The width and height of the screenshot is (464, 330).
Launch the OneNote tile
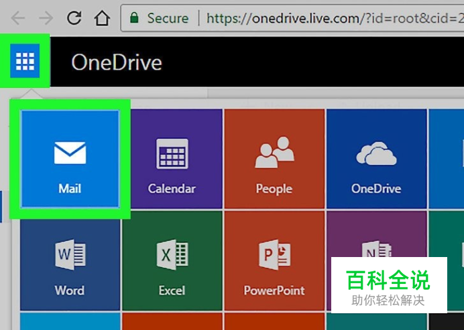[376, 260]
